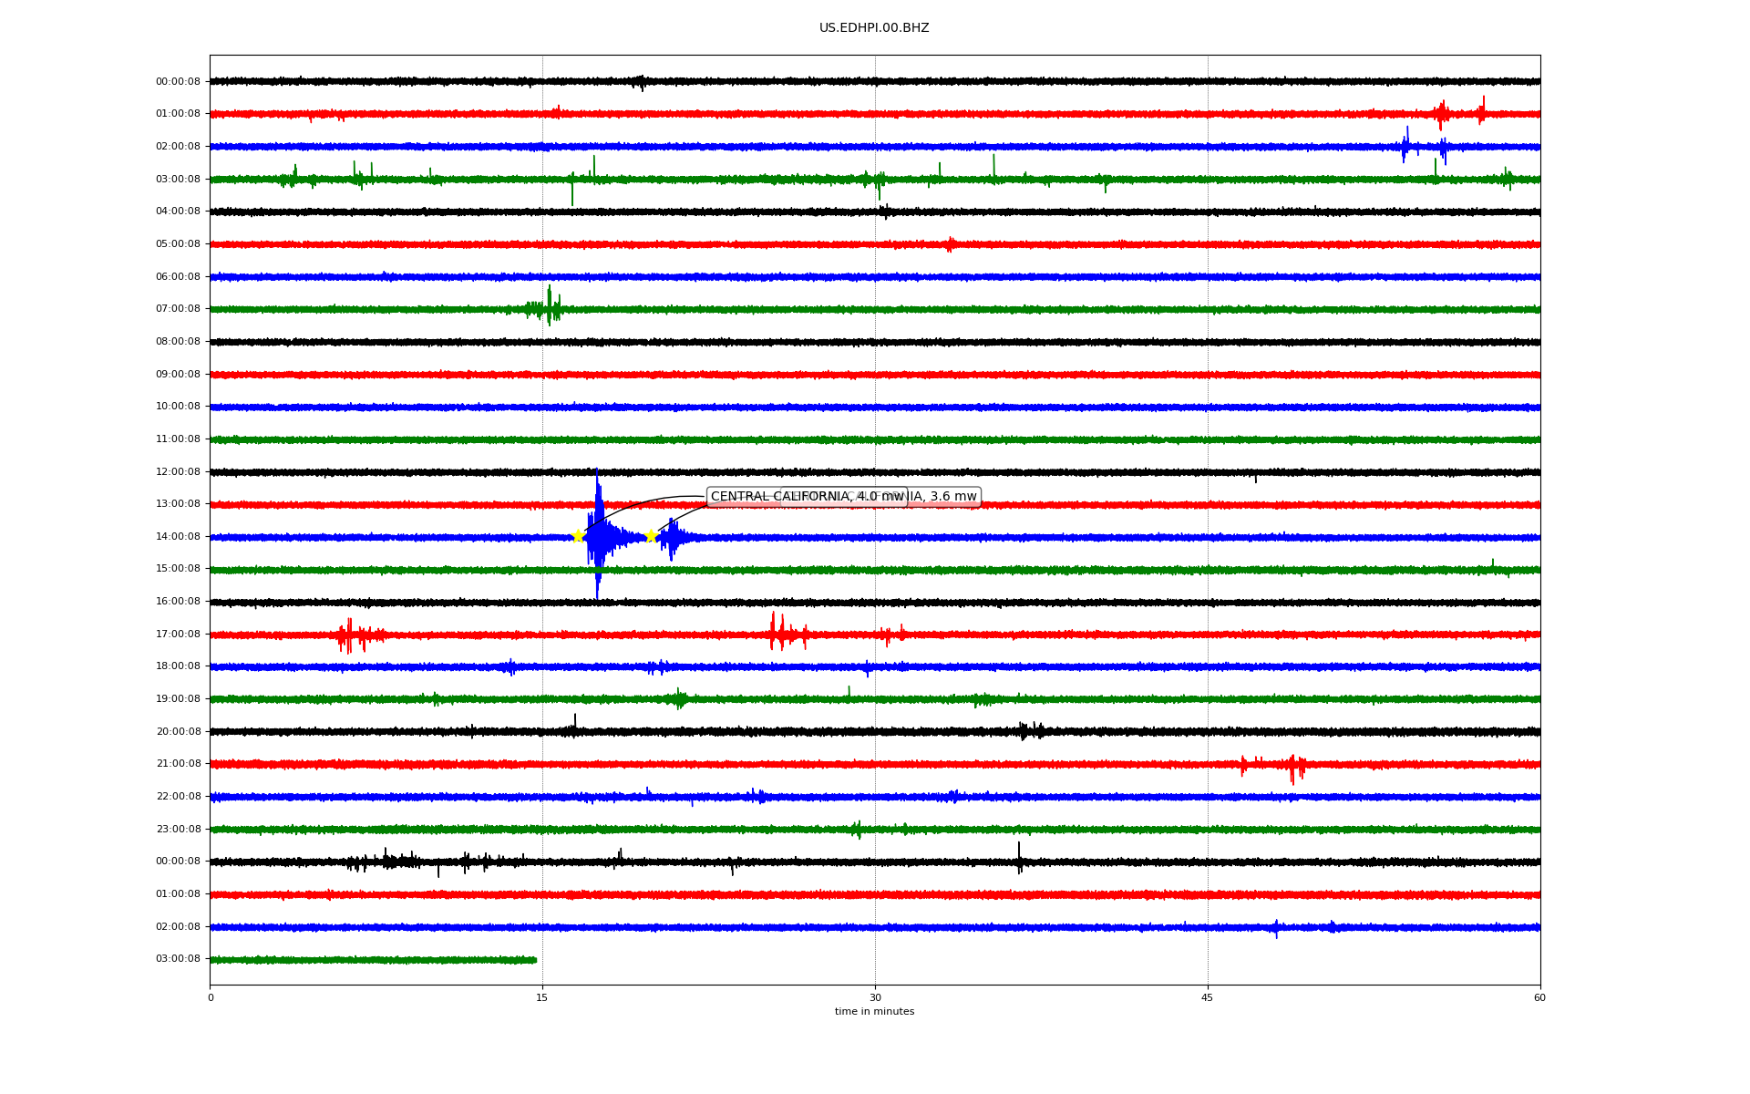Screen dimensions: 1750x1094
Task: Click the 07:00:08 trace time label
Action: (x=178, y=309)
